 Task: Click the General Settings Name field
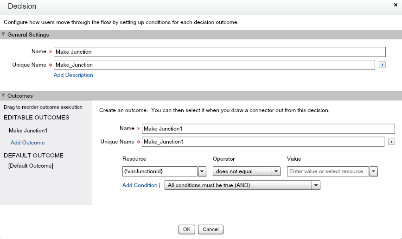[220, 52]
